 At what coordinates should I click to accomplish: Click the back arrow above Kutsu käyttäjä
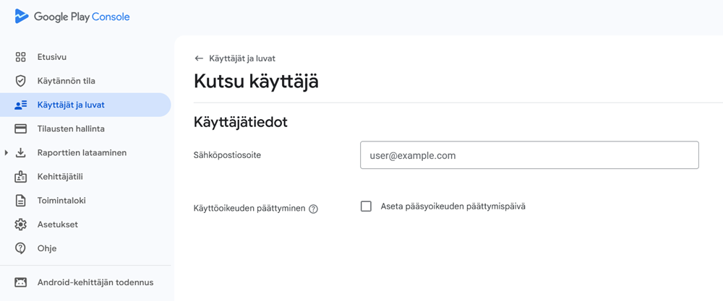(x=199, y=58)
